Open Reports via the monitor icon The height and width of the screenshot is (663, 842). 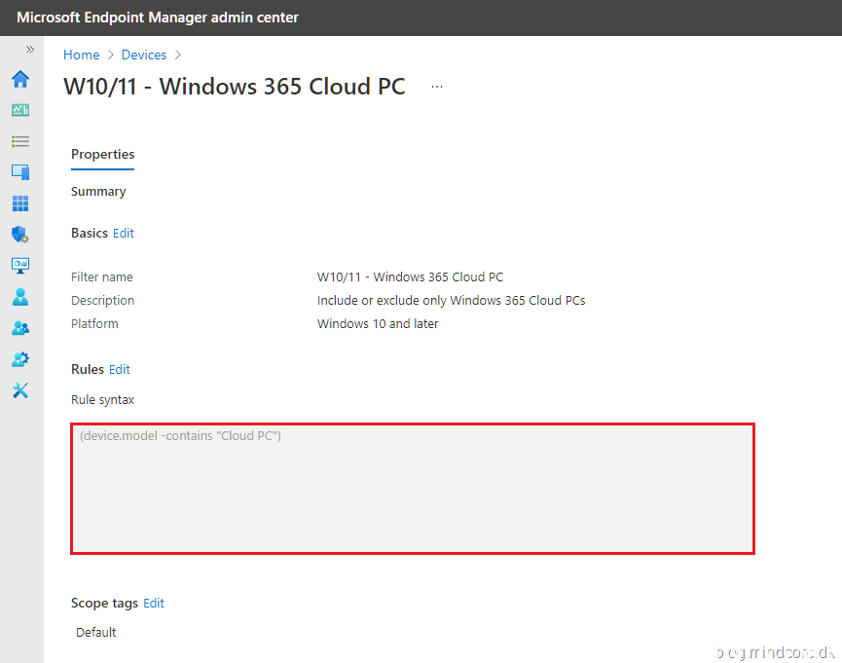[x=20, y=266]
